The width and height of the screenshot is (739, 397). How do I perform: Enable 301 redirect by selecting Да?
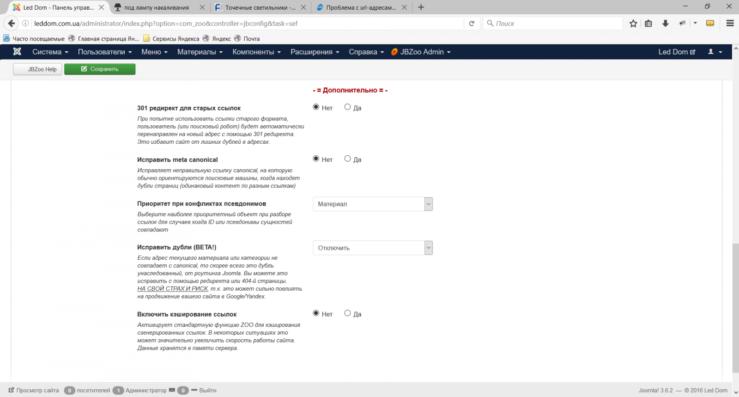tap(347, 107)
